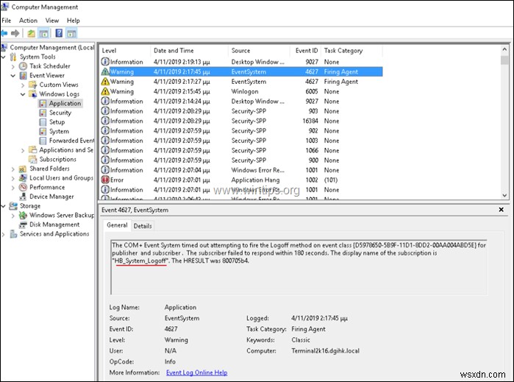Image resolution: width=514 pixels, height=382 pixels.
Task: Expand Local Users and Groups node
Action: (x=13, y=179)
